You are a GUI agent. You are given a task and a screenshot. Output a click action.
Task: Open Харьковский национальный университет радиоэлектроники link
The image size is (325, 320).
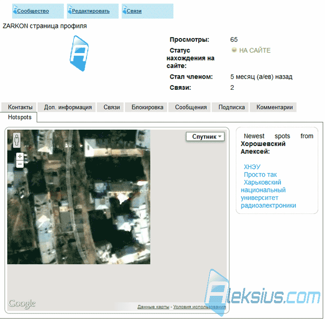(268, 194)
